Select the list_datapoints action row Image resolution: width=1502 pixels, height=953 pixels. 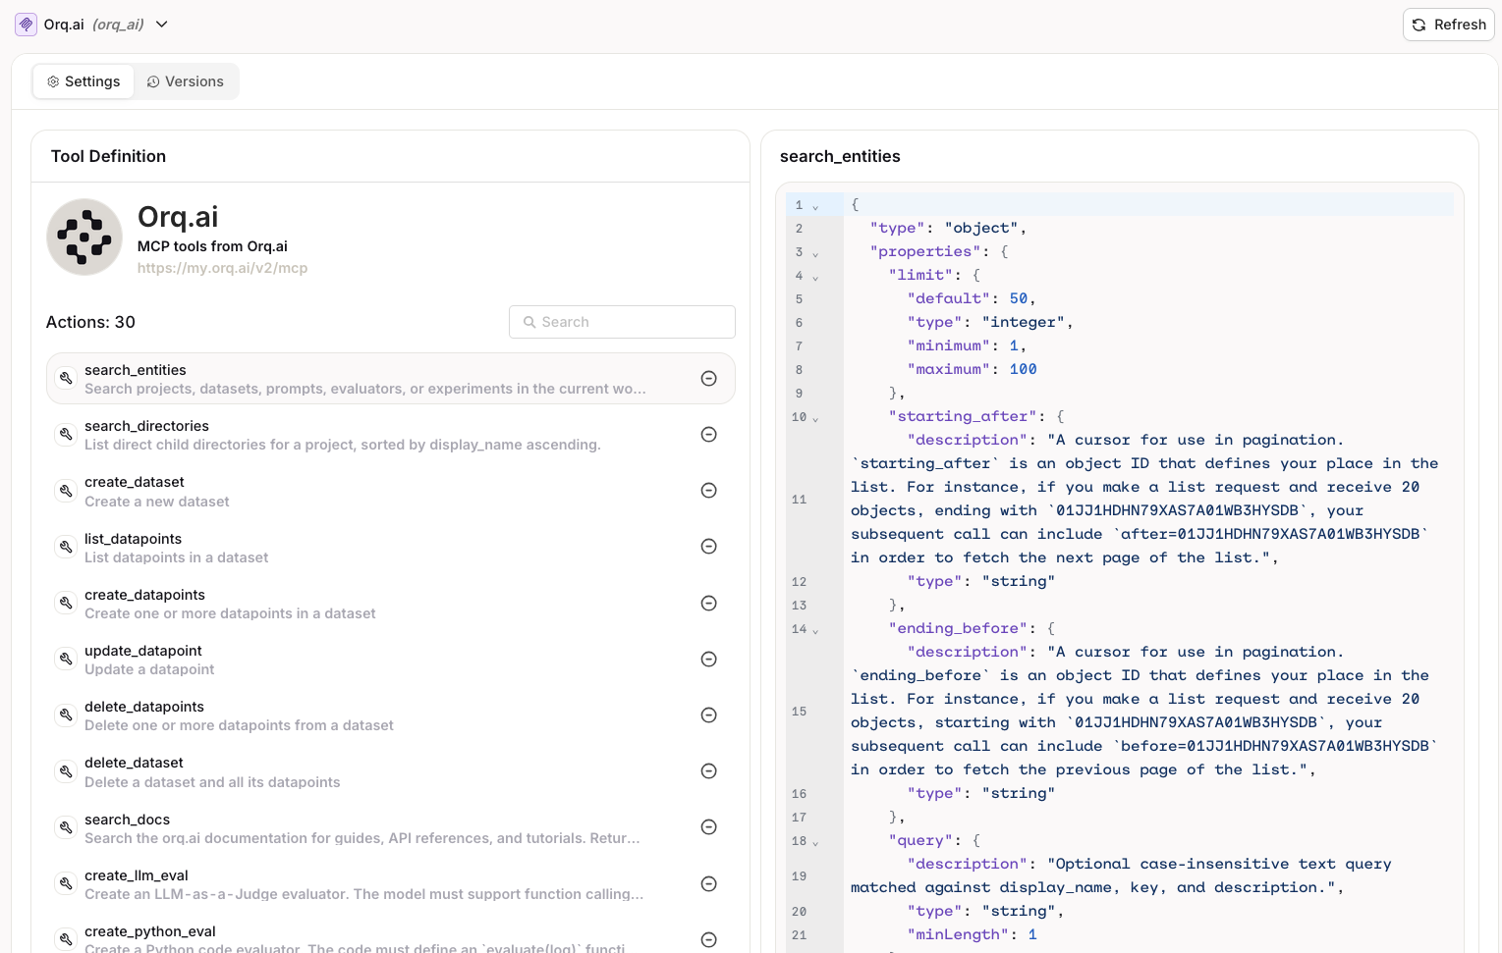[x=391, y=547]
